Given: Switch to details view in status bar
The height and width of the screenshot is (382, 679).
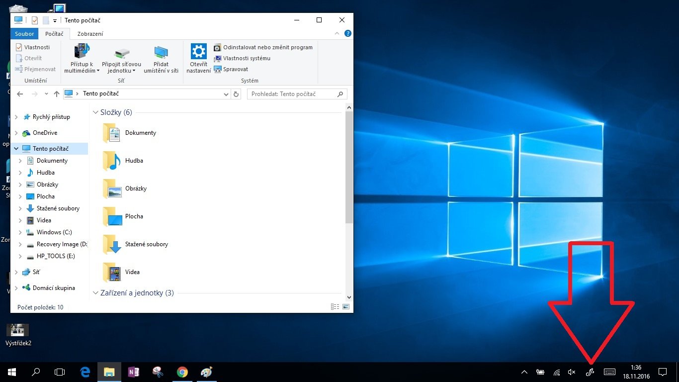Looking at the screenshot, I should click(x=335, y=307).
